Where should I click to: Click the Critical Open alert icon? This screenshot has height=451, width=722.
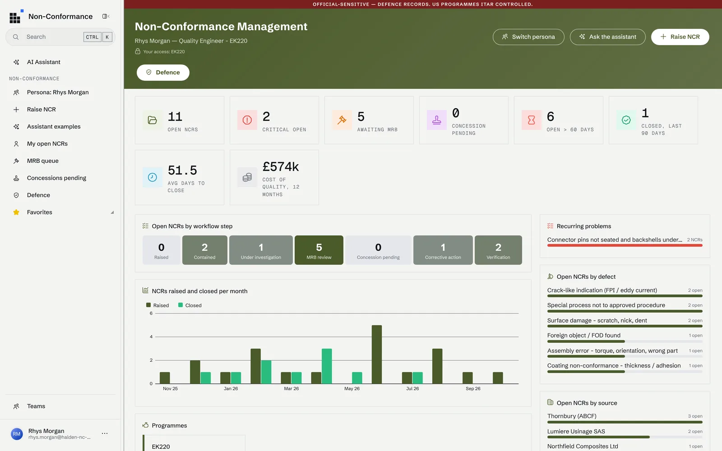[247, 120]
